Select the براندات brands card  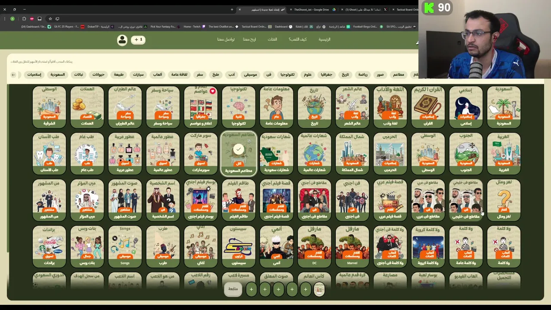(x=49, y=246)
